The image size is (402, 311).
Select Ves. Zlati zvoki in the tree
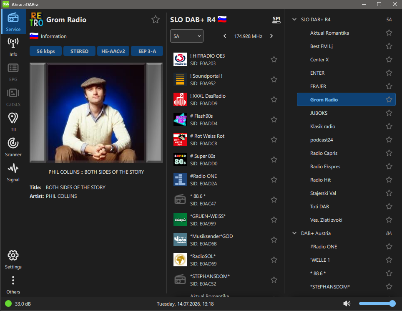pyautogui.click(x=346, y=220)
